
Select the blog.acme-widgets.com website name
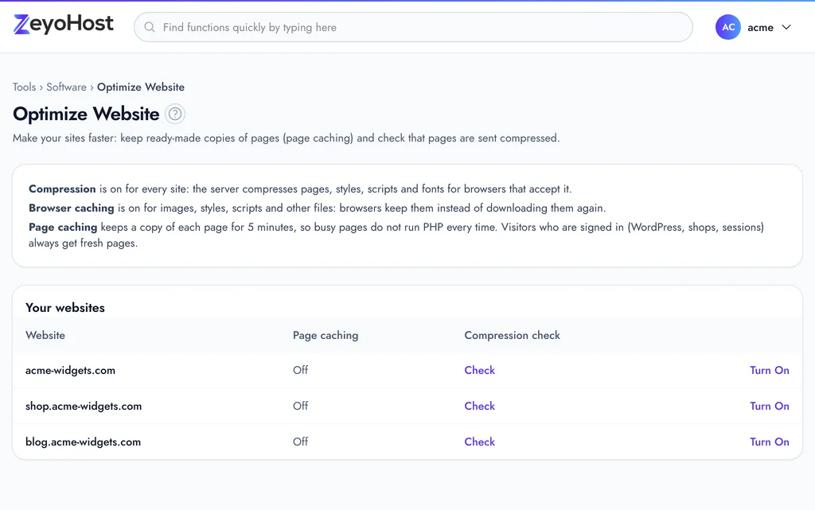click(x=83, y=442)
